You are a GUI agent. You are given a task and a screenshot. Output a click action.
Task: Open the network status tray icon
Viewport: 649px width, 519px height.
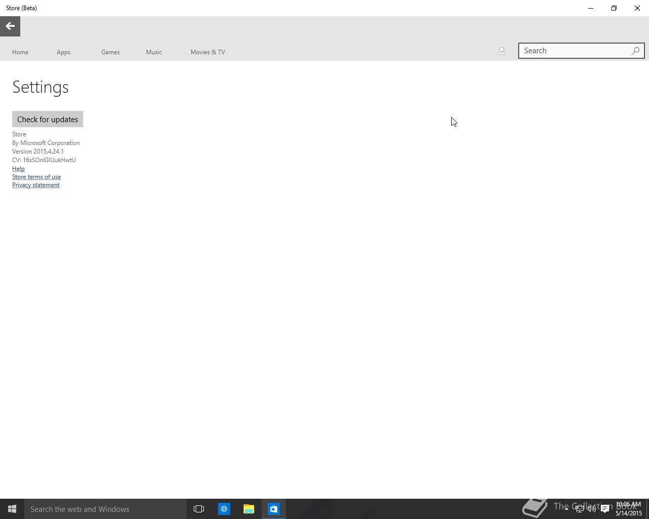[x=579, y=509]
